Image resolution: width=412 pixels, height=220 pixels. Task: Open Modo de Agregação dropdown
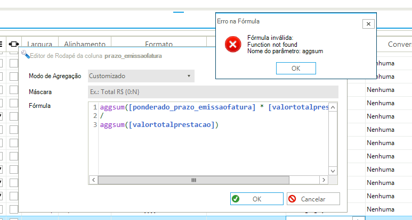click(140, 76)
